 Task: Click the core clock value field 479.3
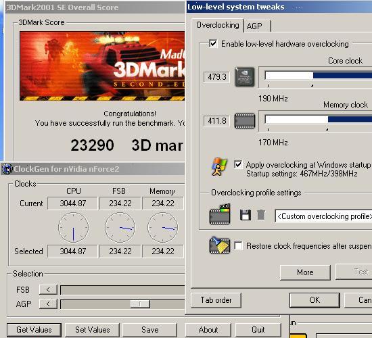coord(217,77)
